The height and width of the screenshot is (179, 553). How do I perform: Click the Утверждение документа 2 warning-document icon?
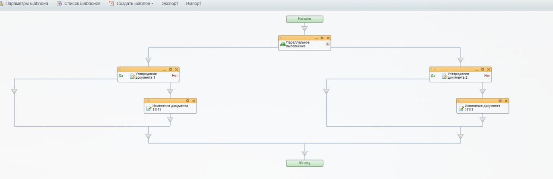point(445,76)
